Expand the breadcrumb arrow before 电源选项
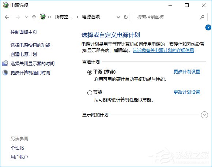This screenshot has height=167, width=212. pos(77,17)
